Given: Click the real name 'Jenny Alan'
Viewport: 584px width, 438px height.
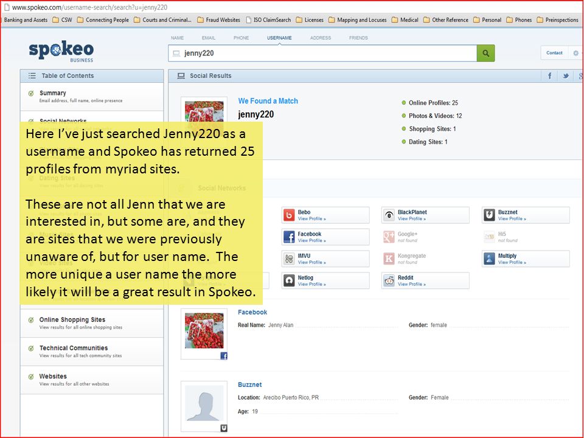Looking at the screenshot, I should coord(281,325).
